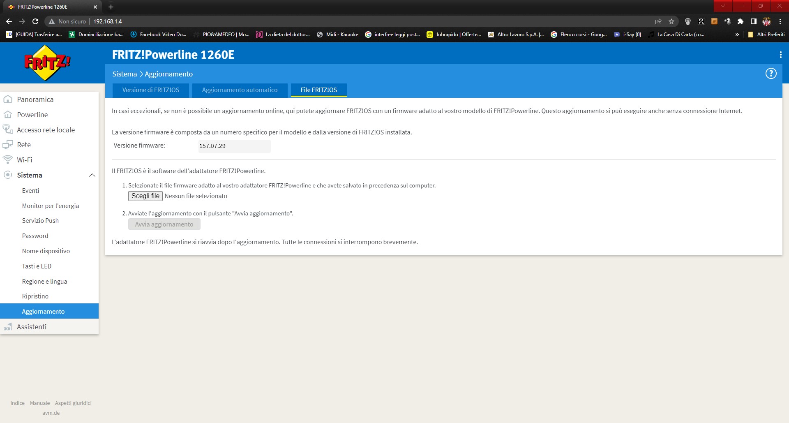Open the Manuale footer link

[40, 403]
